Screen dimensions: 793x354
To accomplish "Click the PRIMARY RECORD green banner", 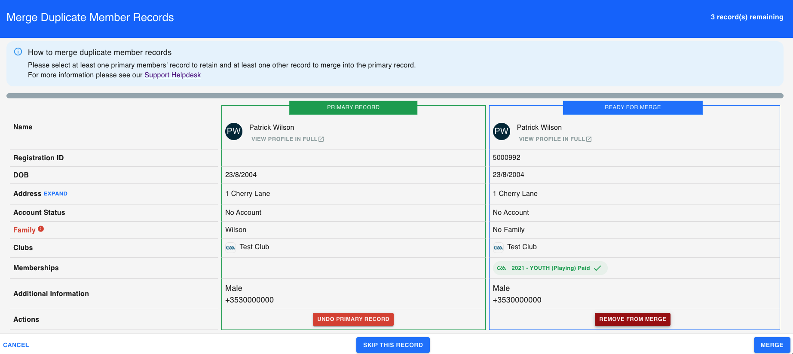I will pos(353,107).
